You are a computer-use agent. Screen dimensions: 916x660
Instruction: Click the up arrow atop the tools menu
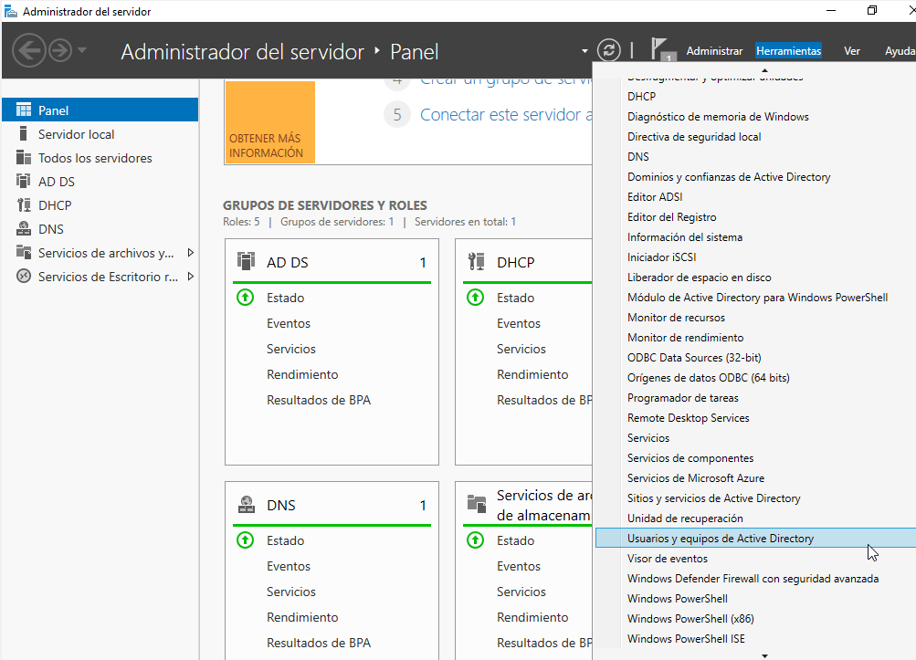(764, 70)
